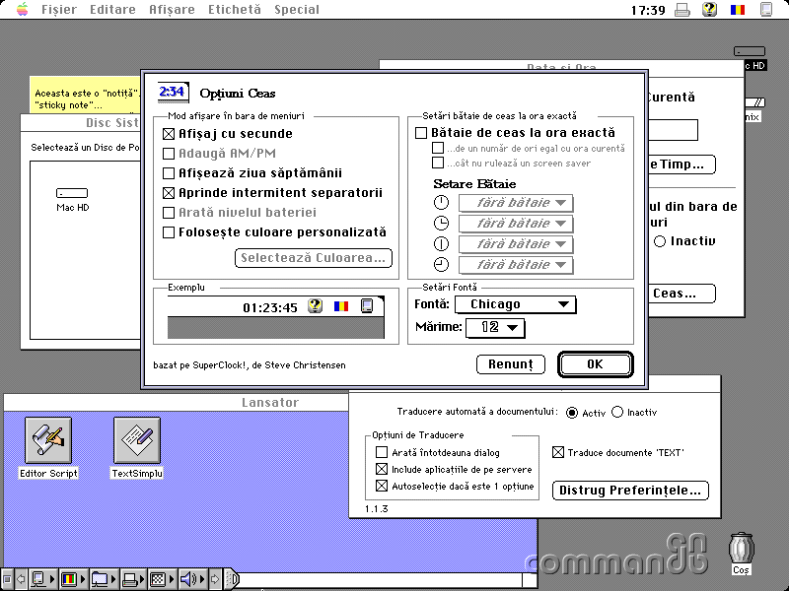Screen dimensions: 789x591
Task: Open the Fontă Chicago popup
Action: [x=515, y=304]
